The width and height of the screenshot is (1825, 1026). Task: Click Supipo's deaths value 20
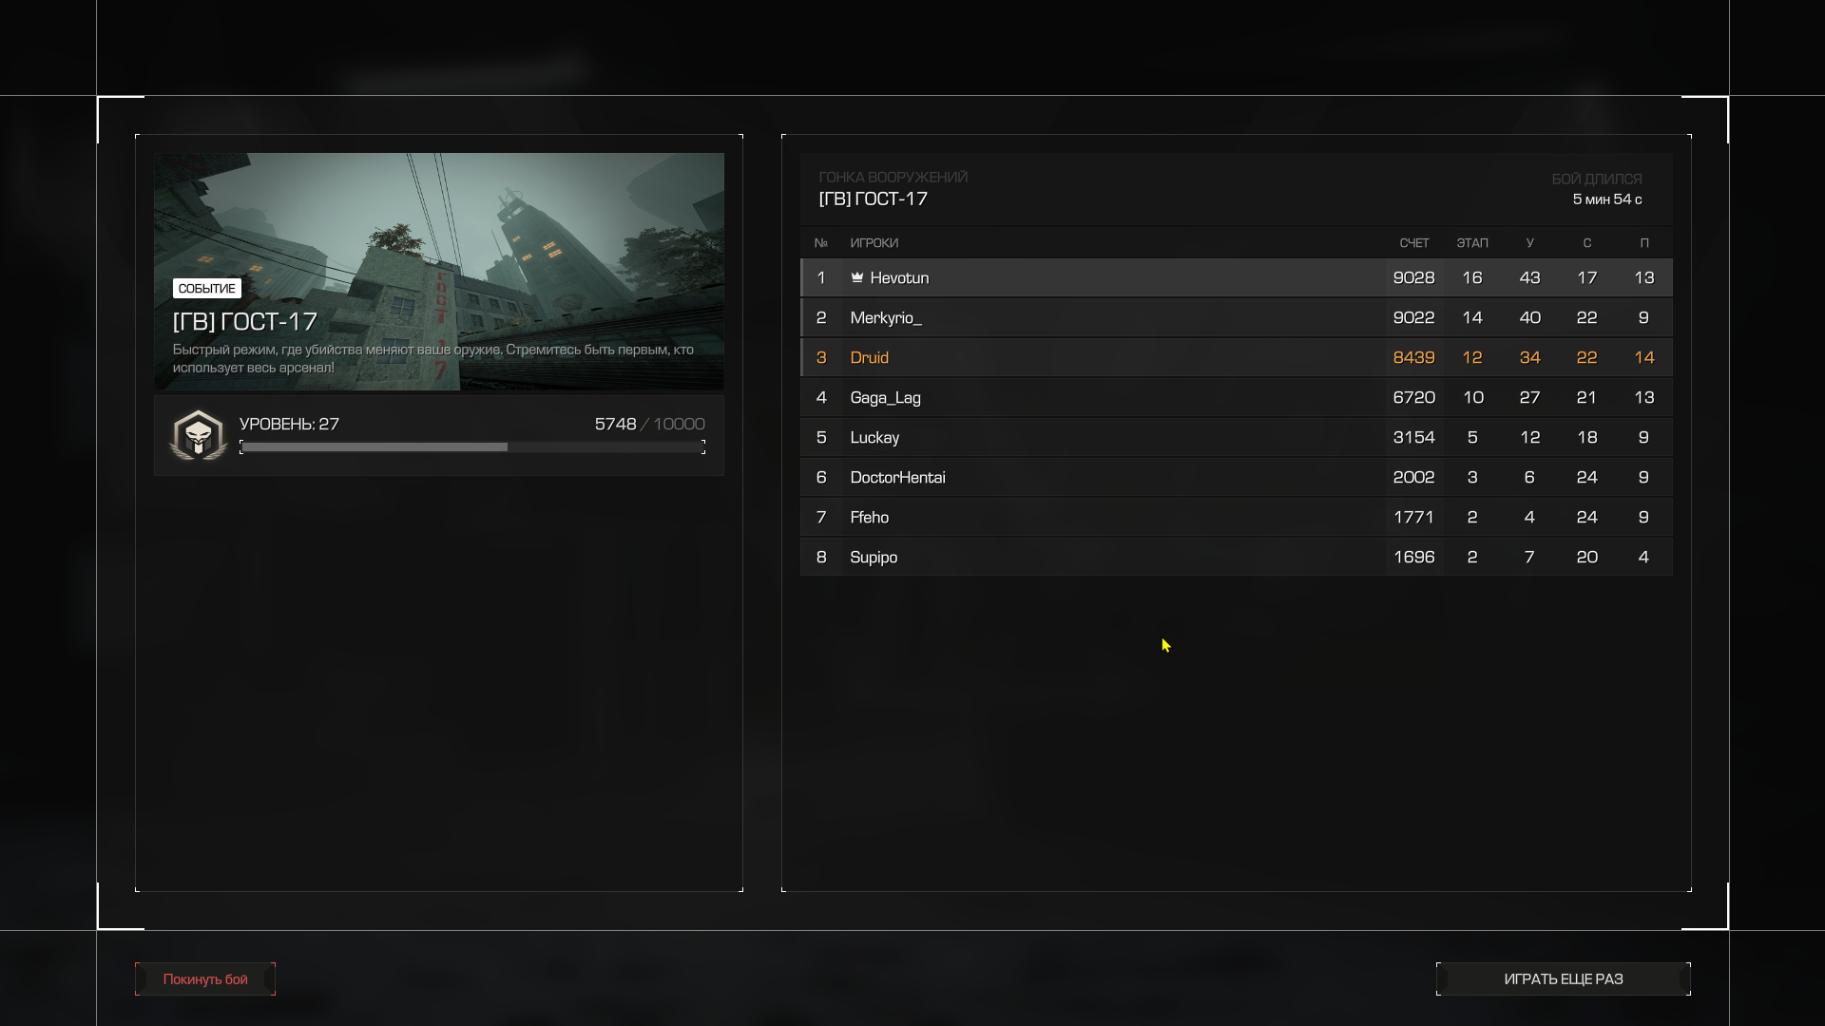click(x=1586, y=557)
